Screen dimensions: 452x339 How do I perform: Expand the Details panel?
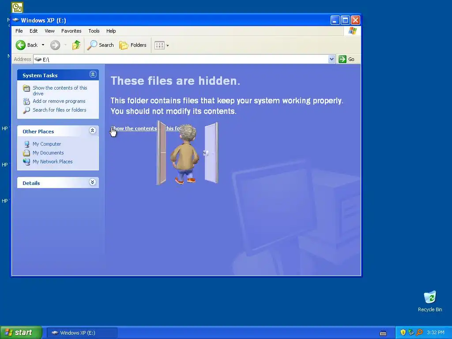click(93, 182)
